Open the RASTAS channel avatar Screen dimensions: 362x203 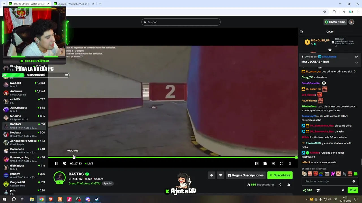pyautogui.click(x=60, y=178)
